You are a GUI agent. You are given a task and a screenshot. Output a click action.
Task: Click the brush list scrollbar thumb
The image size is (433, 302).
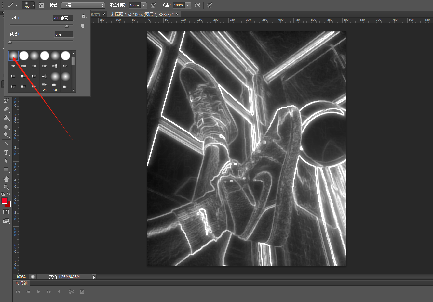[x=74, y=60]
